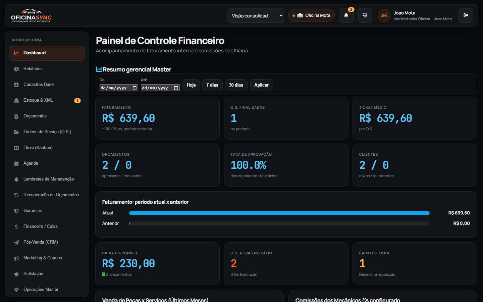Click the garage icon in Oficina Mota chip

coord(300,15)
